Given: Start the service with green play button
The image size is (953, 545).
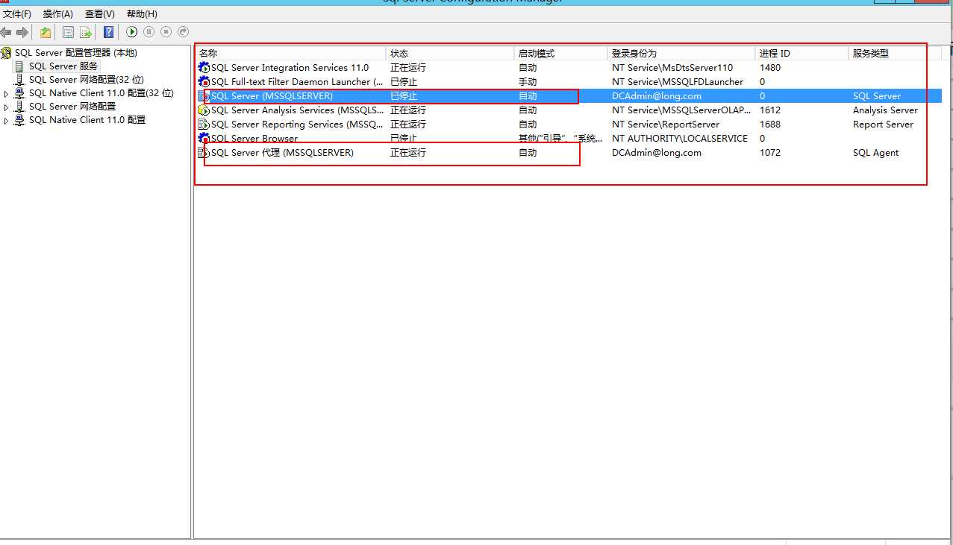Looking at the screenshot, I should click(x=132, y=32).
